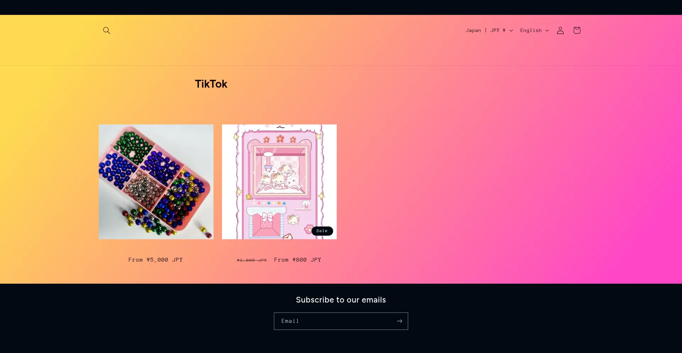
Task: Submit email with arrow icon
Action: tap(399, 321)
